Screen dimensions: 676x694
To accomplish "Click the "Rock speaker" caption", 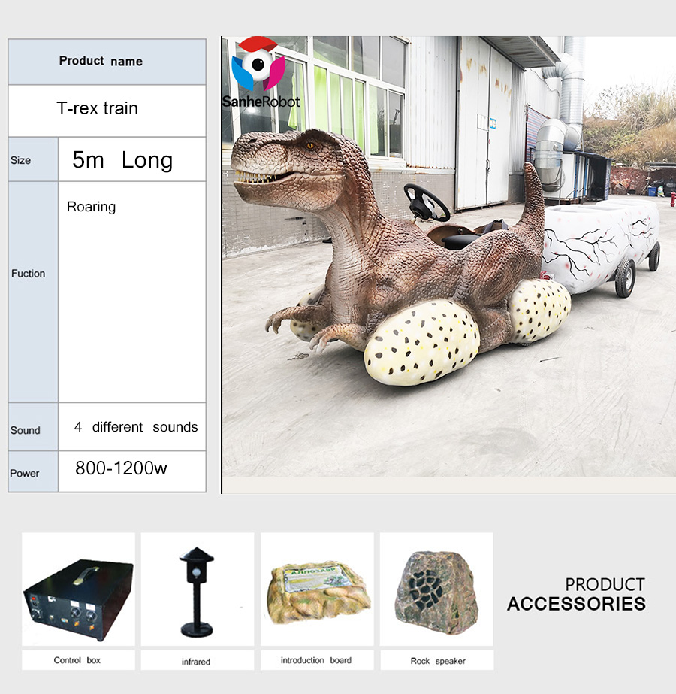I will click(438, 661).
